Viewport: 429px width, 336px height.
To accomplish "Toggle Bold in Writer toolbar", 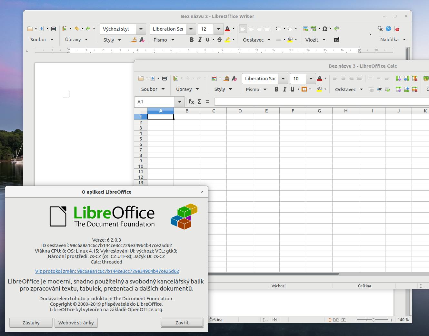I will (192, 40).
